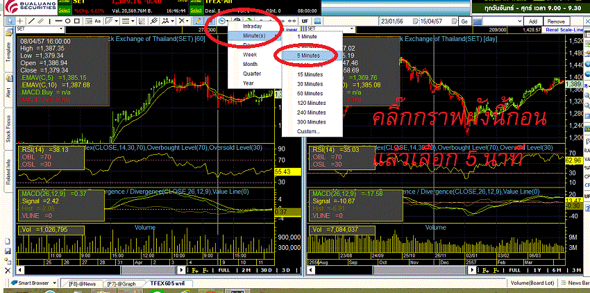Select the horizontal line tool
This screenshot has height=293, width=590.
pyautogui.click(x=59, y=21)
